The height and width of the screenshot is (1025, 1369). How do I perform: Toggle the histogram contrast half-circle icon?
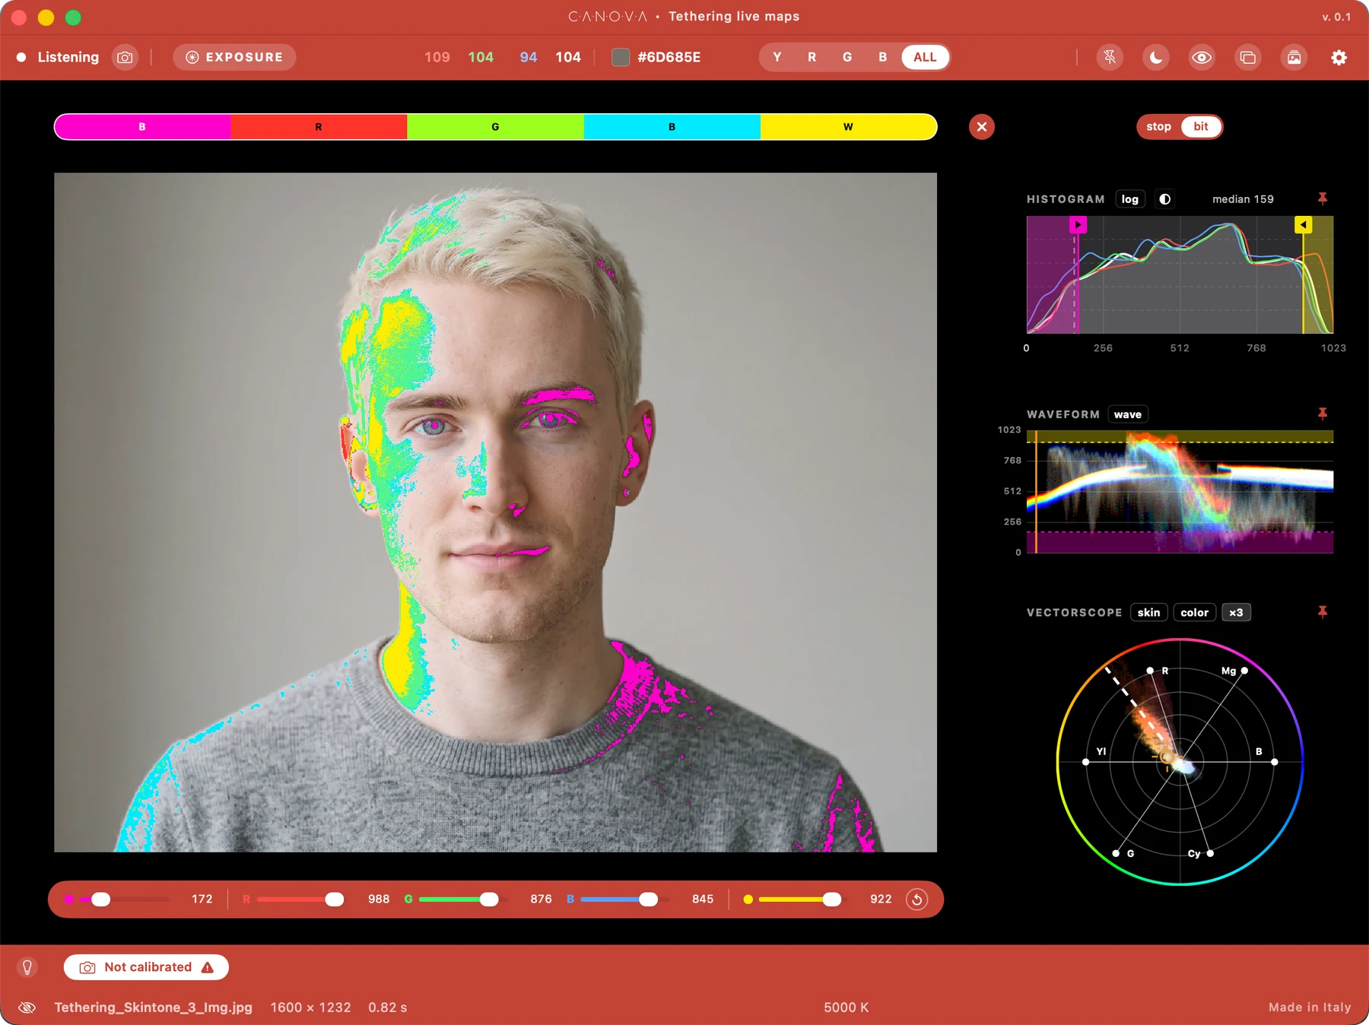pyautogui.click(x=1164, y=199)
